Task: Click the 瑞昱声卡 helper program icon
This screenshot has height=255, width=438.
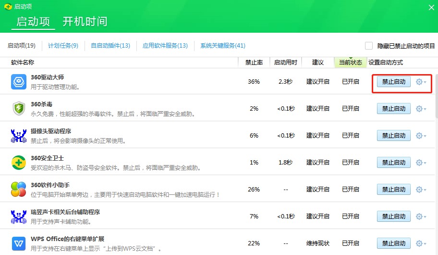Action: coord(19,217)
